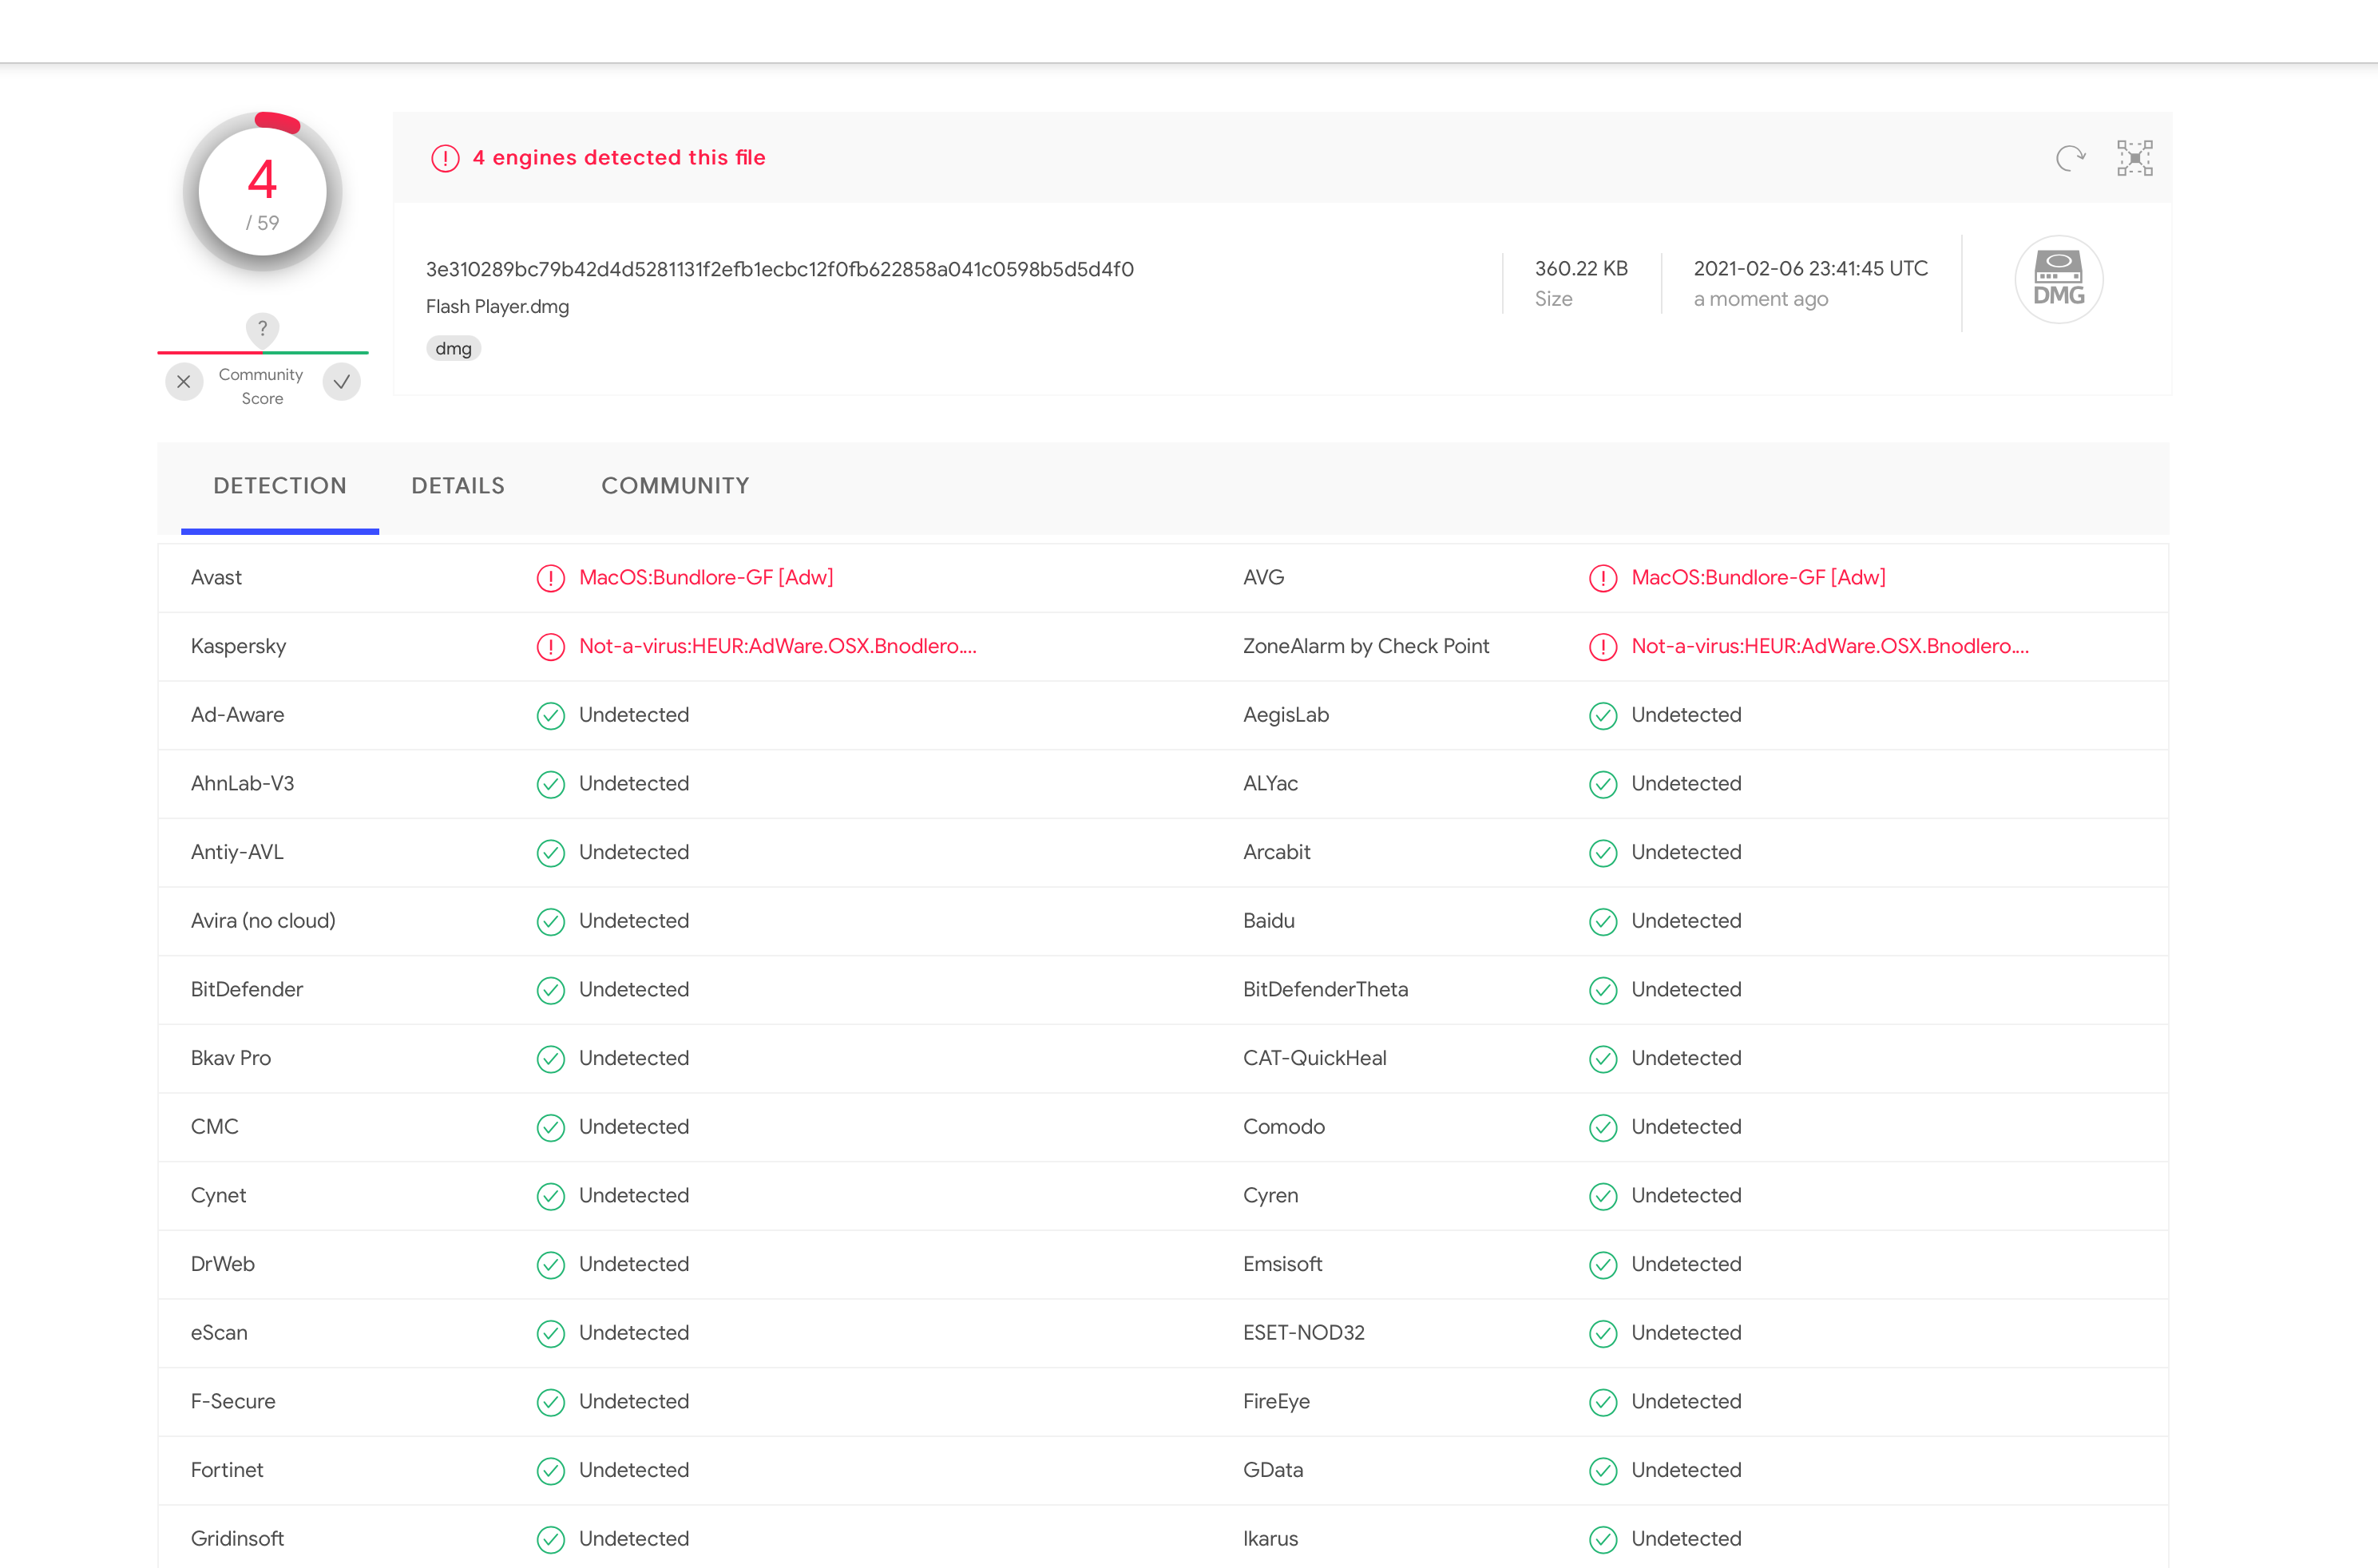Image resolution: width=2378 pixels, height=1568 pixels.
Task: Click the 2021-02-06 23:41:45 UTC timestamp
Action: click(x=1810, y=268)
